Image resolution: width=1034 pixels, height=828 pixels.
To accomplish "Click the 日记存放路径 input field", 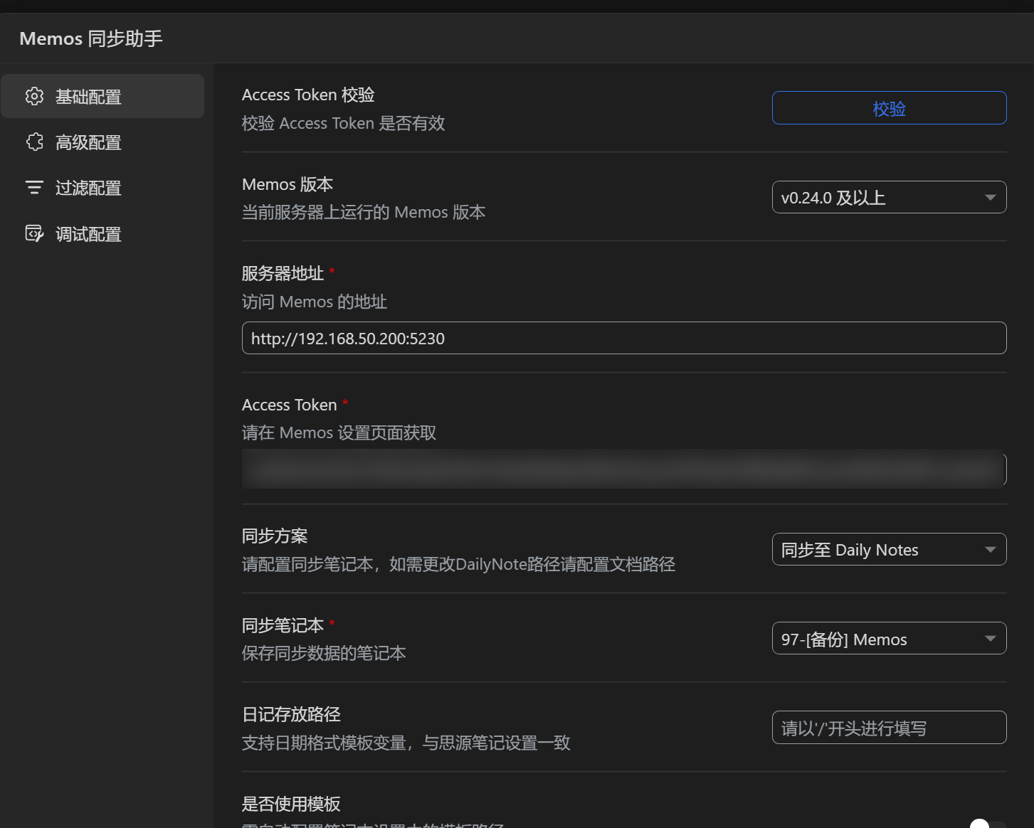I will 889,728.
